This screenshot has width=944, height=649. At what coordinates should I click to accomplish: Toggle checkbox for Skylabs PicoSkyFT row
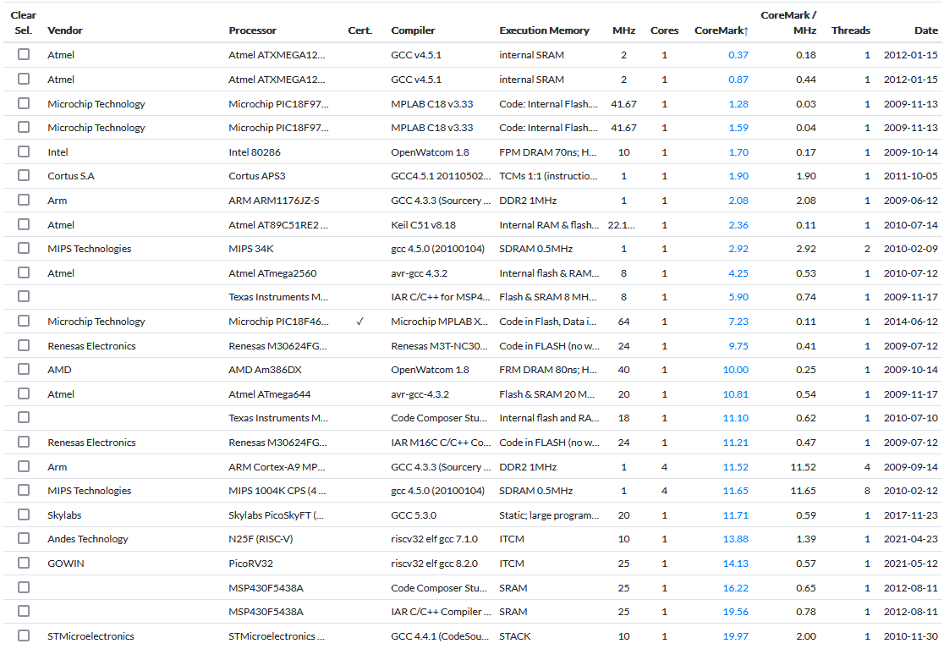pos(24,514)
